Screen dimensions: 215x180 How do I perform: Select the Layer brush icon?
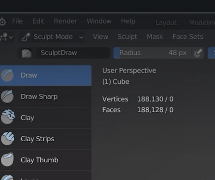pos(7,178)
